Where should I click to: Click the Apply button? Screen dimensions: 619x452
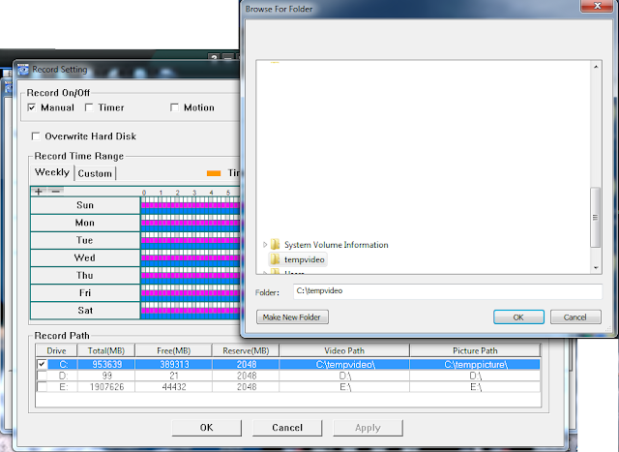(x=368, y=428)
